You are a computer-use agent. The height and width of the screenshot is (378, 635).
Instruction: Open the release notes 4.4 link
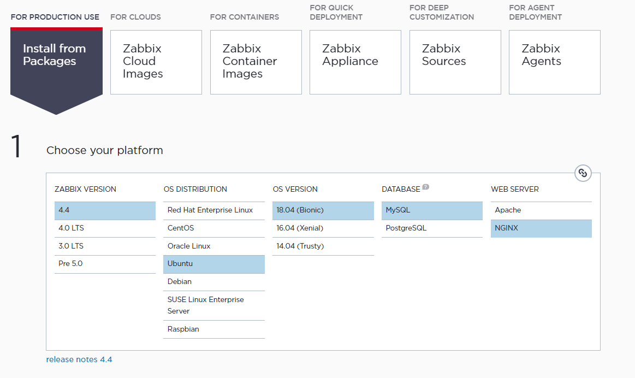79,359
